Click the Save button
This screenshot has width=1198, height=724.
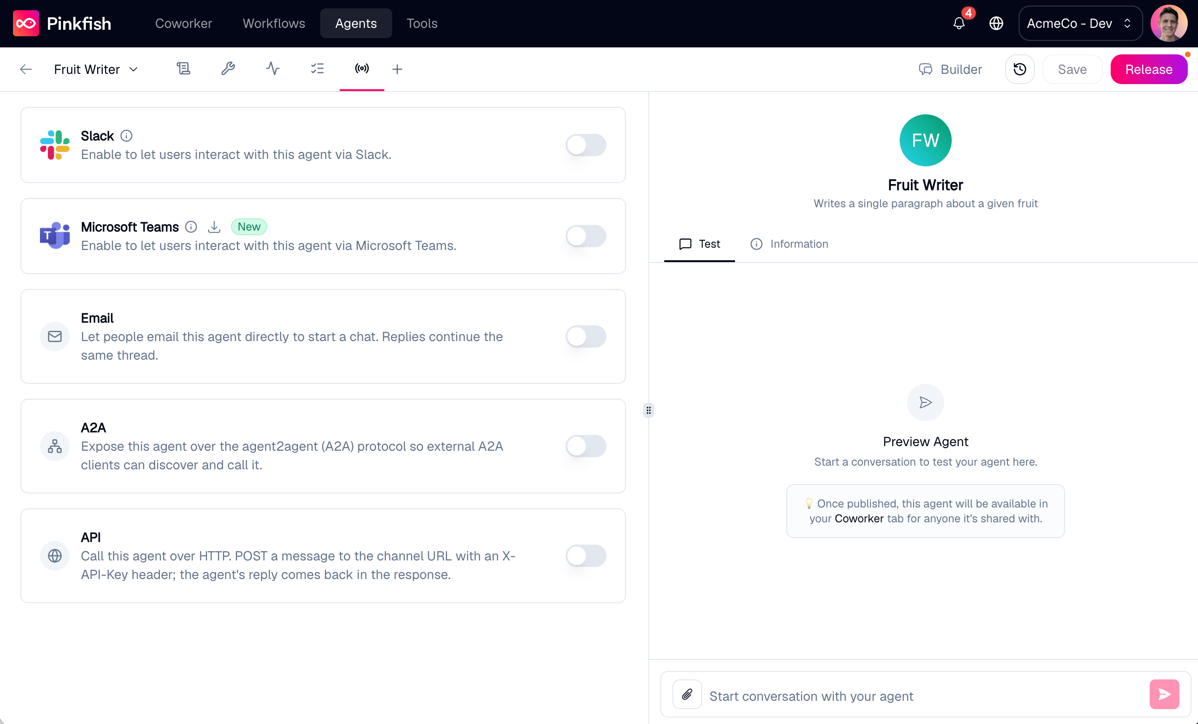tap(1072, 69)
